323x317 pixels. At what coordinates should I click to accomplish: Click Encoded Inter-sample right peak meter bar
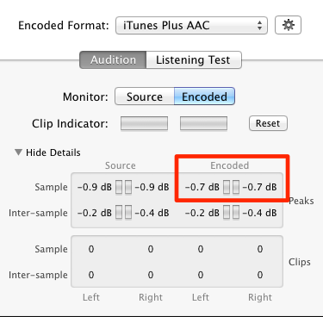click(x=236, y=213)
